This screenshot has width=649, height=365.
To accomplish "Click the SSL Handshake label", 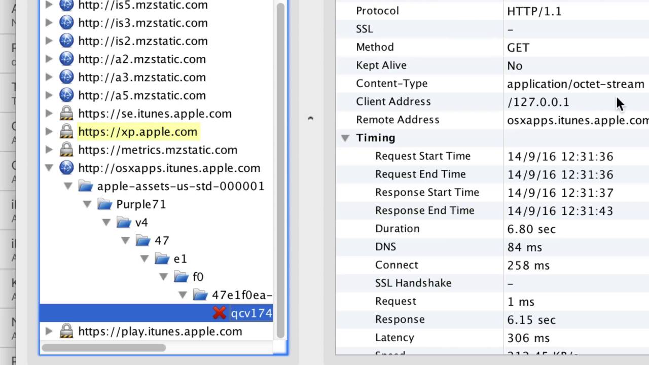I will (x=413, y=283).
